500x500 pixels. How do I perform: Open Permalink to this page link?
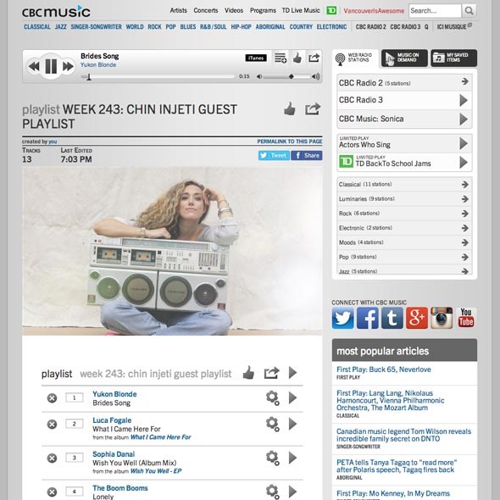click(290, 142)
